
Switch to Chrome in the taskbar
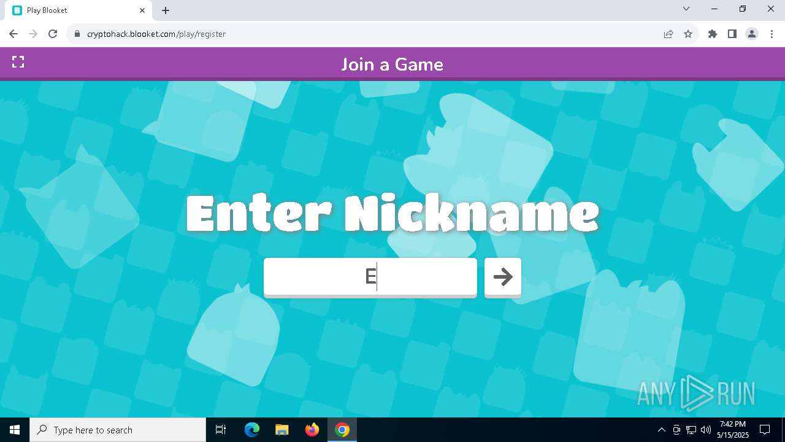[x=342, y=430]
